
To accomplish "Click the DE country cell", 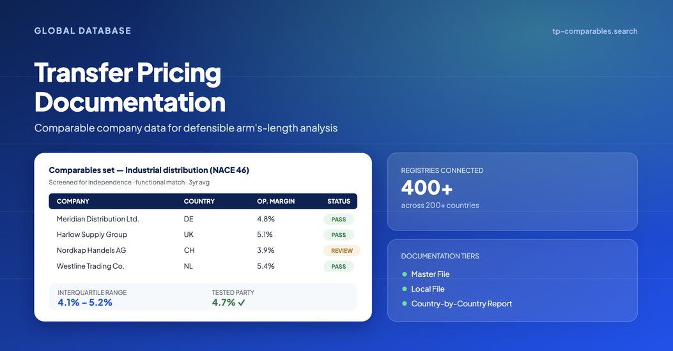I will point(189,219).
